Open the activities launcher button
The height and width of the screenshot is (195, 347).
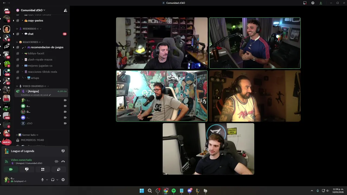pos(43,169)
